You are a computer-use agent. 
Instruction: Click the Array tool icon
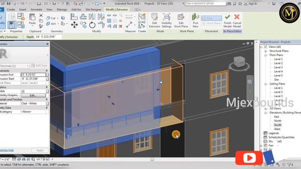[x=109, y=21]
